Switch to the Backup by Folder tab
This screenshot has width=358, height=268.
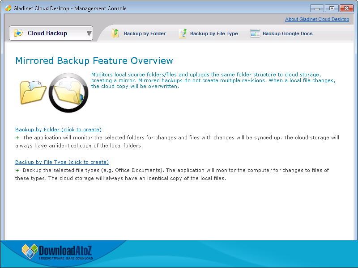click(x=145, y=33)
